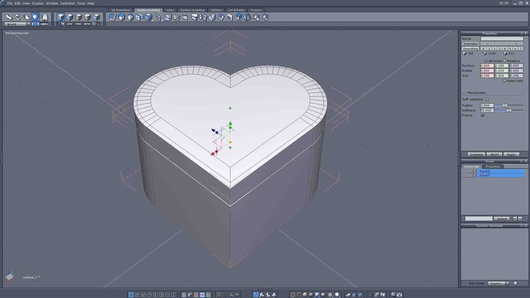Choose Select Auto selection mode cube
The image size is (530, 298).
[x=61, y=17]
